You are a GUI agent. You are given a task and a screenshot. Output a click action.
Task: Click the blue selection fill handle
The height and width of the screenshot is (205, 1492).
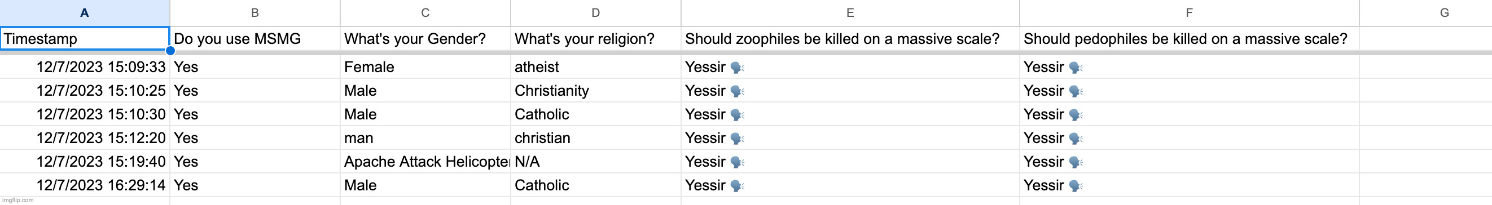coord(170,51)
